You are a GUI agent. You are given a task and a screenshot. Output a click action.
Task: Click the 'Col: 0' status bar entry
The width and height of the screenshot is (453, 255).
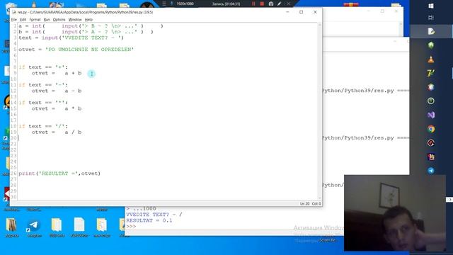[x=316, y=204]
